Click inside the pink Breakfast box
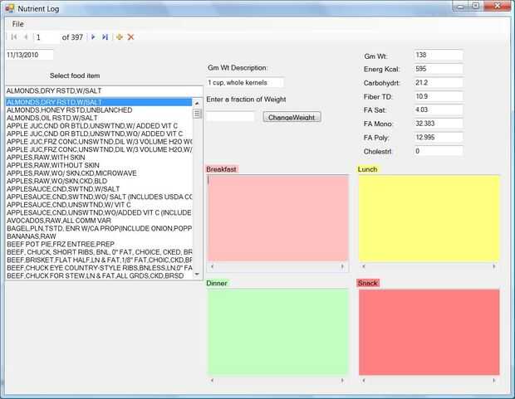515x399 pixels. tap(278, 218)
